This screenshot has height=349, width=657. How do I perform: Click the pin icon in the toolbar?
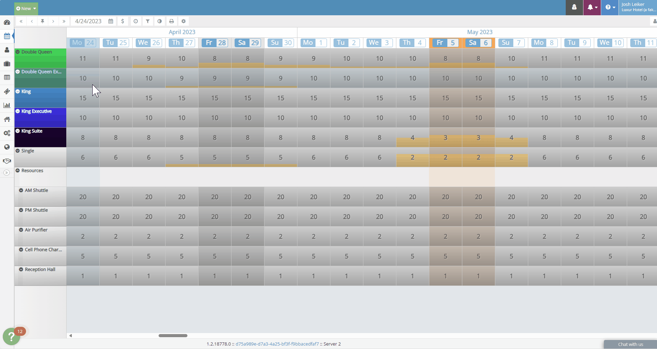pos(42,21)
